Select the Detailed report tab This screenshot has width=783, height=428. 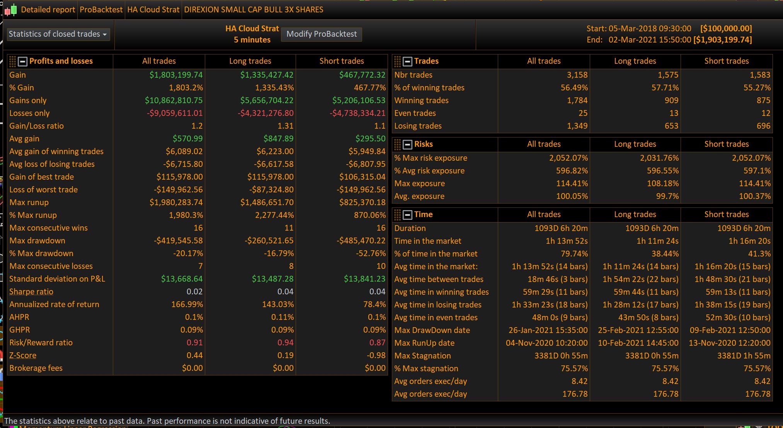(48, 10)
